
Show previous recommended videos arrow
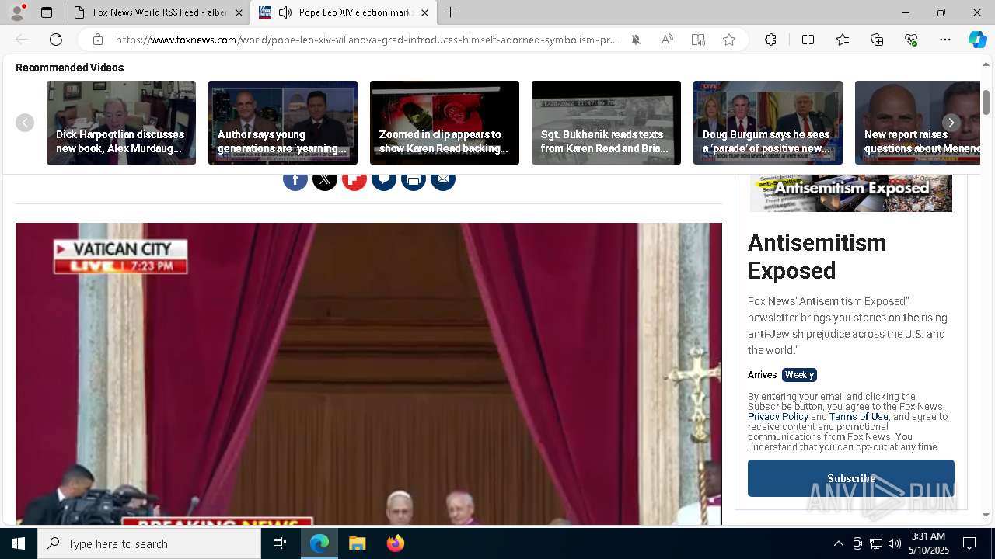[25, 123]
